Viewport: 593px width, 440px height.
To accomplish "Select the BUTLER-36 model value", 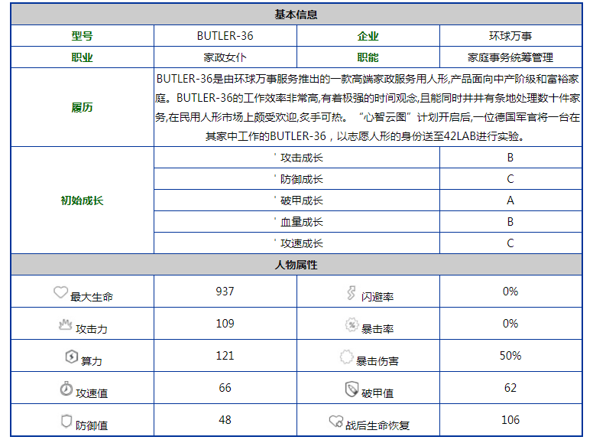I will click(225, 36).
